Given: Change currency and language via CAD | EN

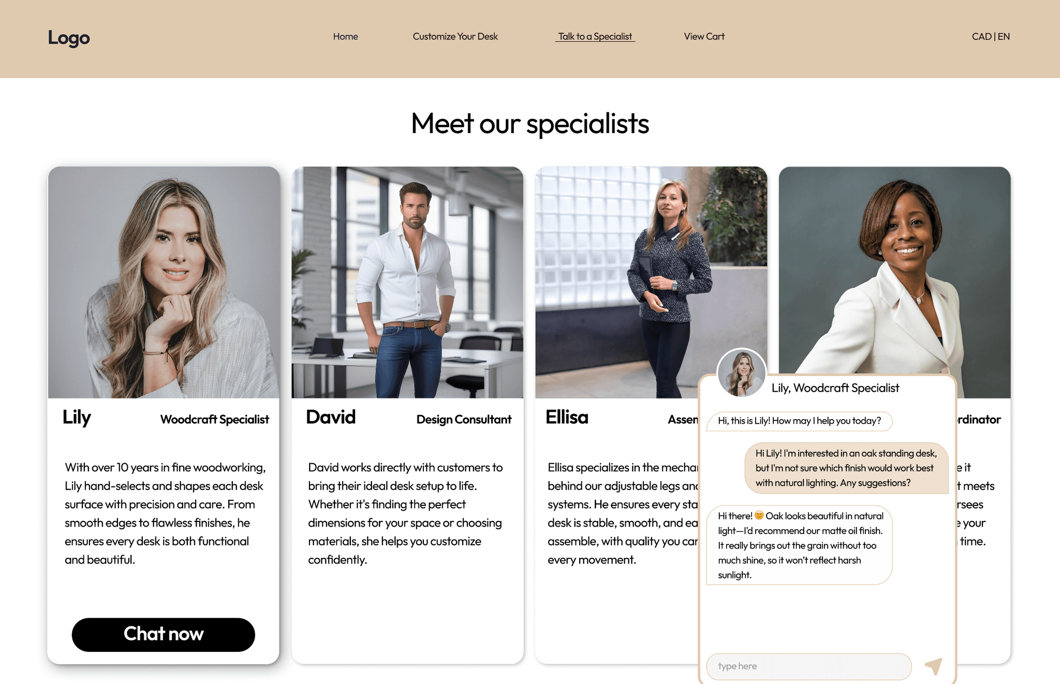Looking at the screenshot, I should coord(991,36).
